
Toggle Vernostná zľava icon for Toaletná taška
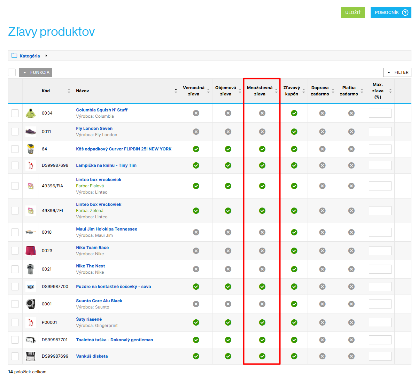[196, 340]
